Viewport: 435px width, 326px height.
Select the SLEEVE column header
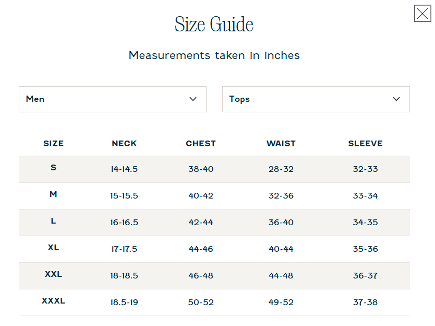pyautogui.click(x=365, y=143)
